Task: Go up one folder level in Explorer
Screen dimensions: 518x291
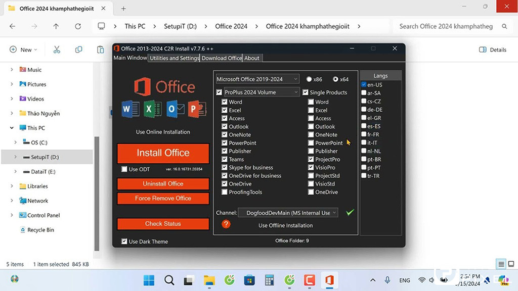Action: (56, 26)
